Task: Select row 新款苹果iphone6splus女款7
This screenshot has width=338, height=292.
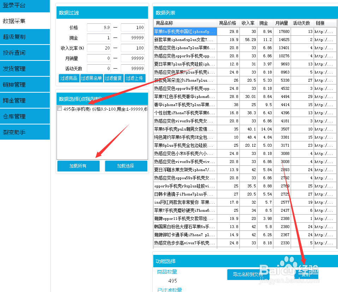Action: (245, 40)
